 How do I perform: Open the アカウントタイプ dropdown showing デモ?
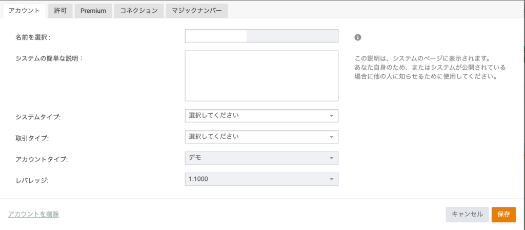pos(261,158)
